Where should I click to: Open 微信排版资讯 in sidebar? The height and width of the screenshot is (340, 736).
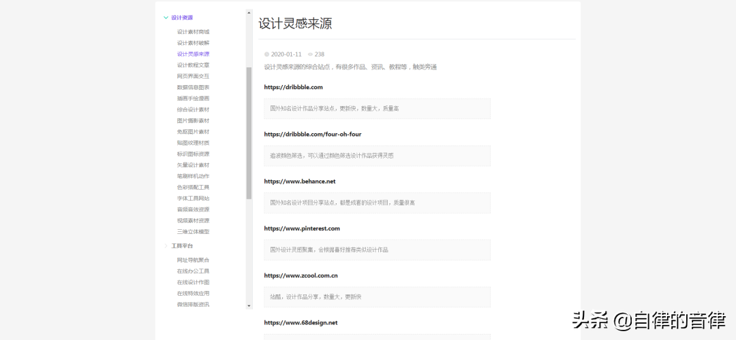pos(194,305)
